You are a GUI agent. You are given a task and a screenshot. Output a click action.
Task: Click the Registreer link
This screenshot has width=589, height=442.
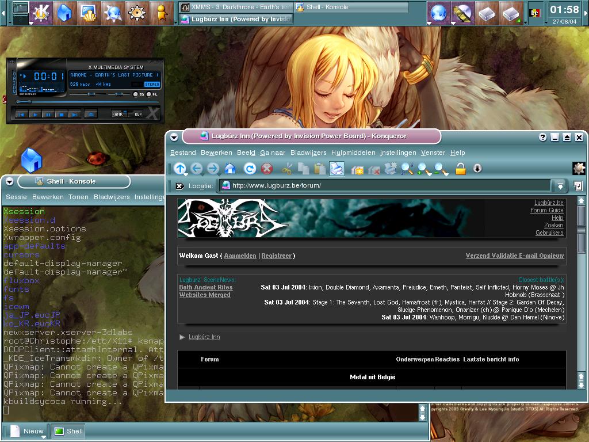[277, 256]
